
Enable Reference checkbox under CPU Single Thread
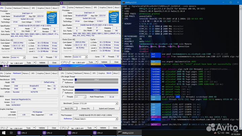(63, 83)
